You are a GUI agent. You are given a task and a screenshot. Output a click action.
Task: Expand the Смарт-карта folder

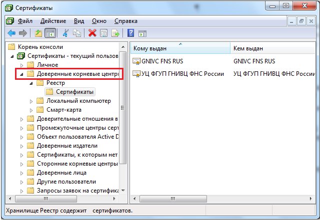(31, 110)
